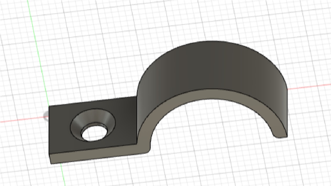Click the curved outer surface of the clamp arch

click(x=213, y=69)
